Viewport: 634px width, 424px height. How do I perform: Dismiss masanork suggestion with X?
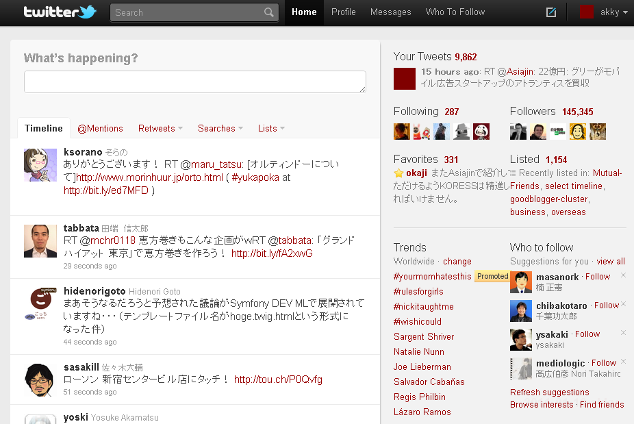click(623, 275)
